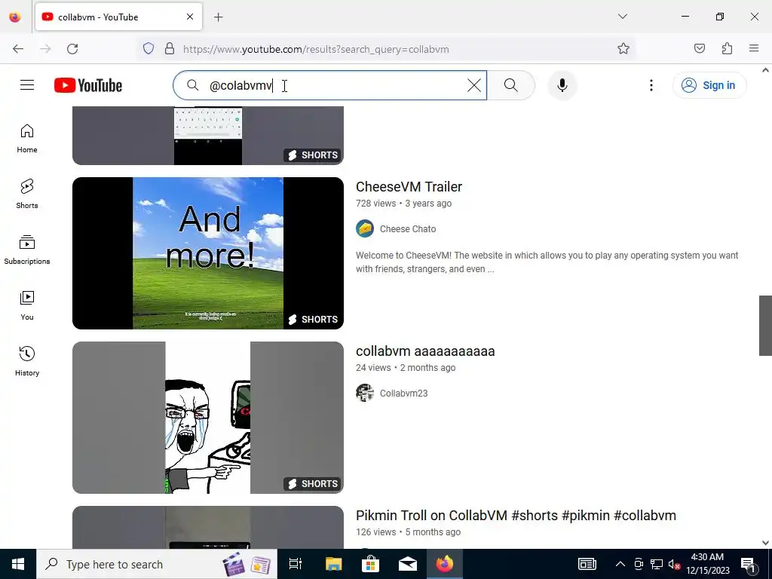Open the CheeseVM Trailer title link
This screenshot has height=579, width=772.
pyautogui.click(x=409, y=187)
